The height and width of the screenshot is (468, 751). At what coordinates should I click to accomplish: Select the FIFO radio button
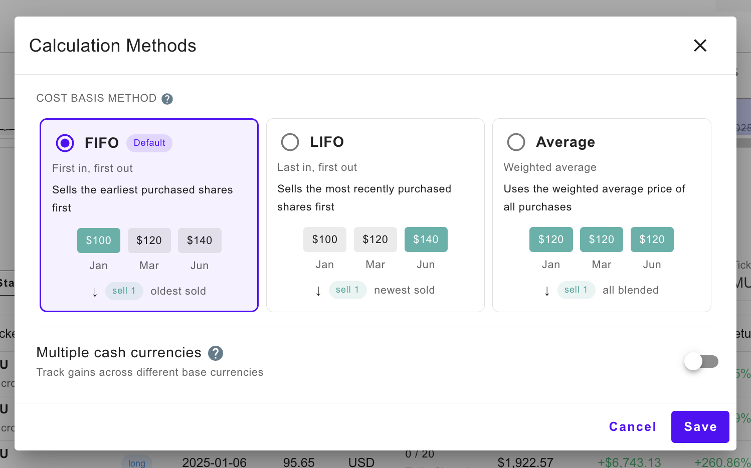tap(64, 143)
